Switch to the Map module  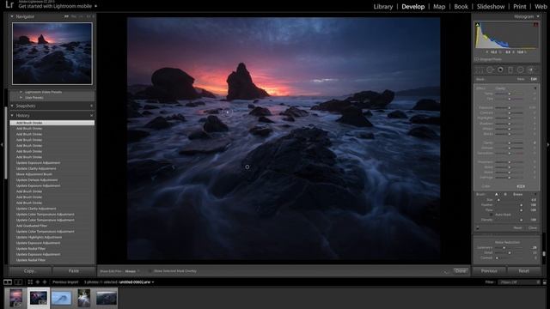point(439,7)
